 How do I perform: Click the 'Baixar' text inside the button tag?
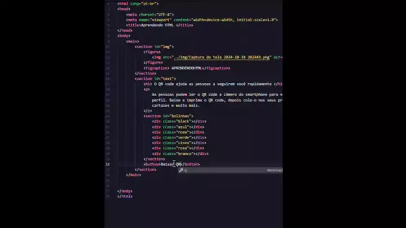(167, 164)
